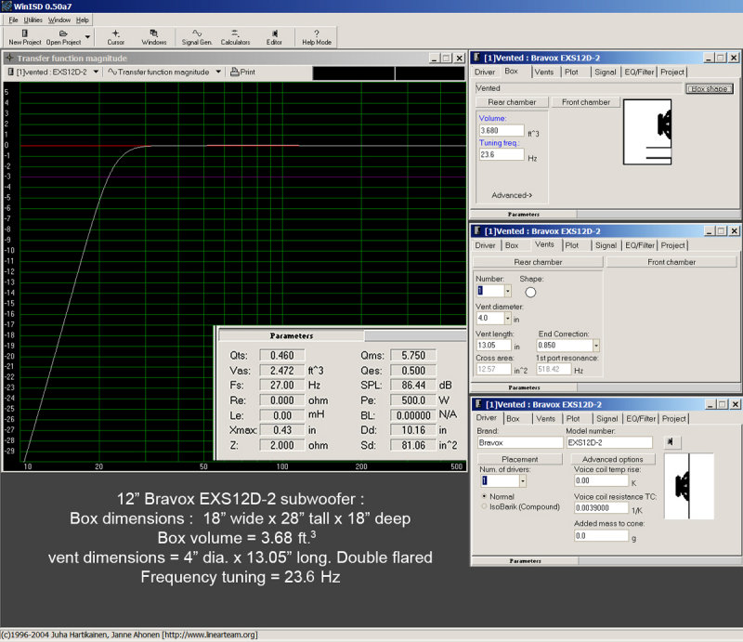Select Front chamber in Vents window
The image size is (743, 642).
coord(671,262)
